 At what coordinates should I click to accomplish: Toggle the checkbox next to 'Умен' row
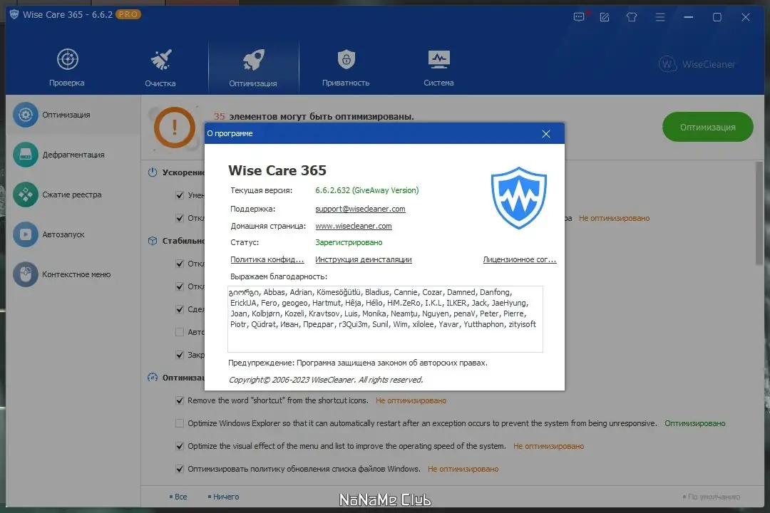click(x=180, y=195)
